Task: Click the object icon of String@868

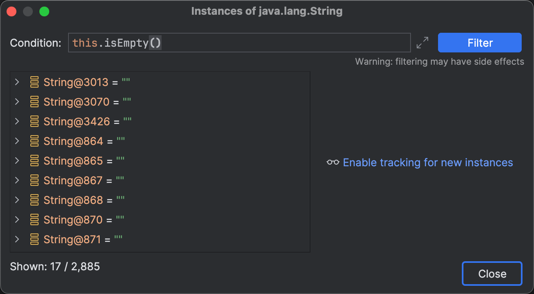Action: 34,200
